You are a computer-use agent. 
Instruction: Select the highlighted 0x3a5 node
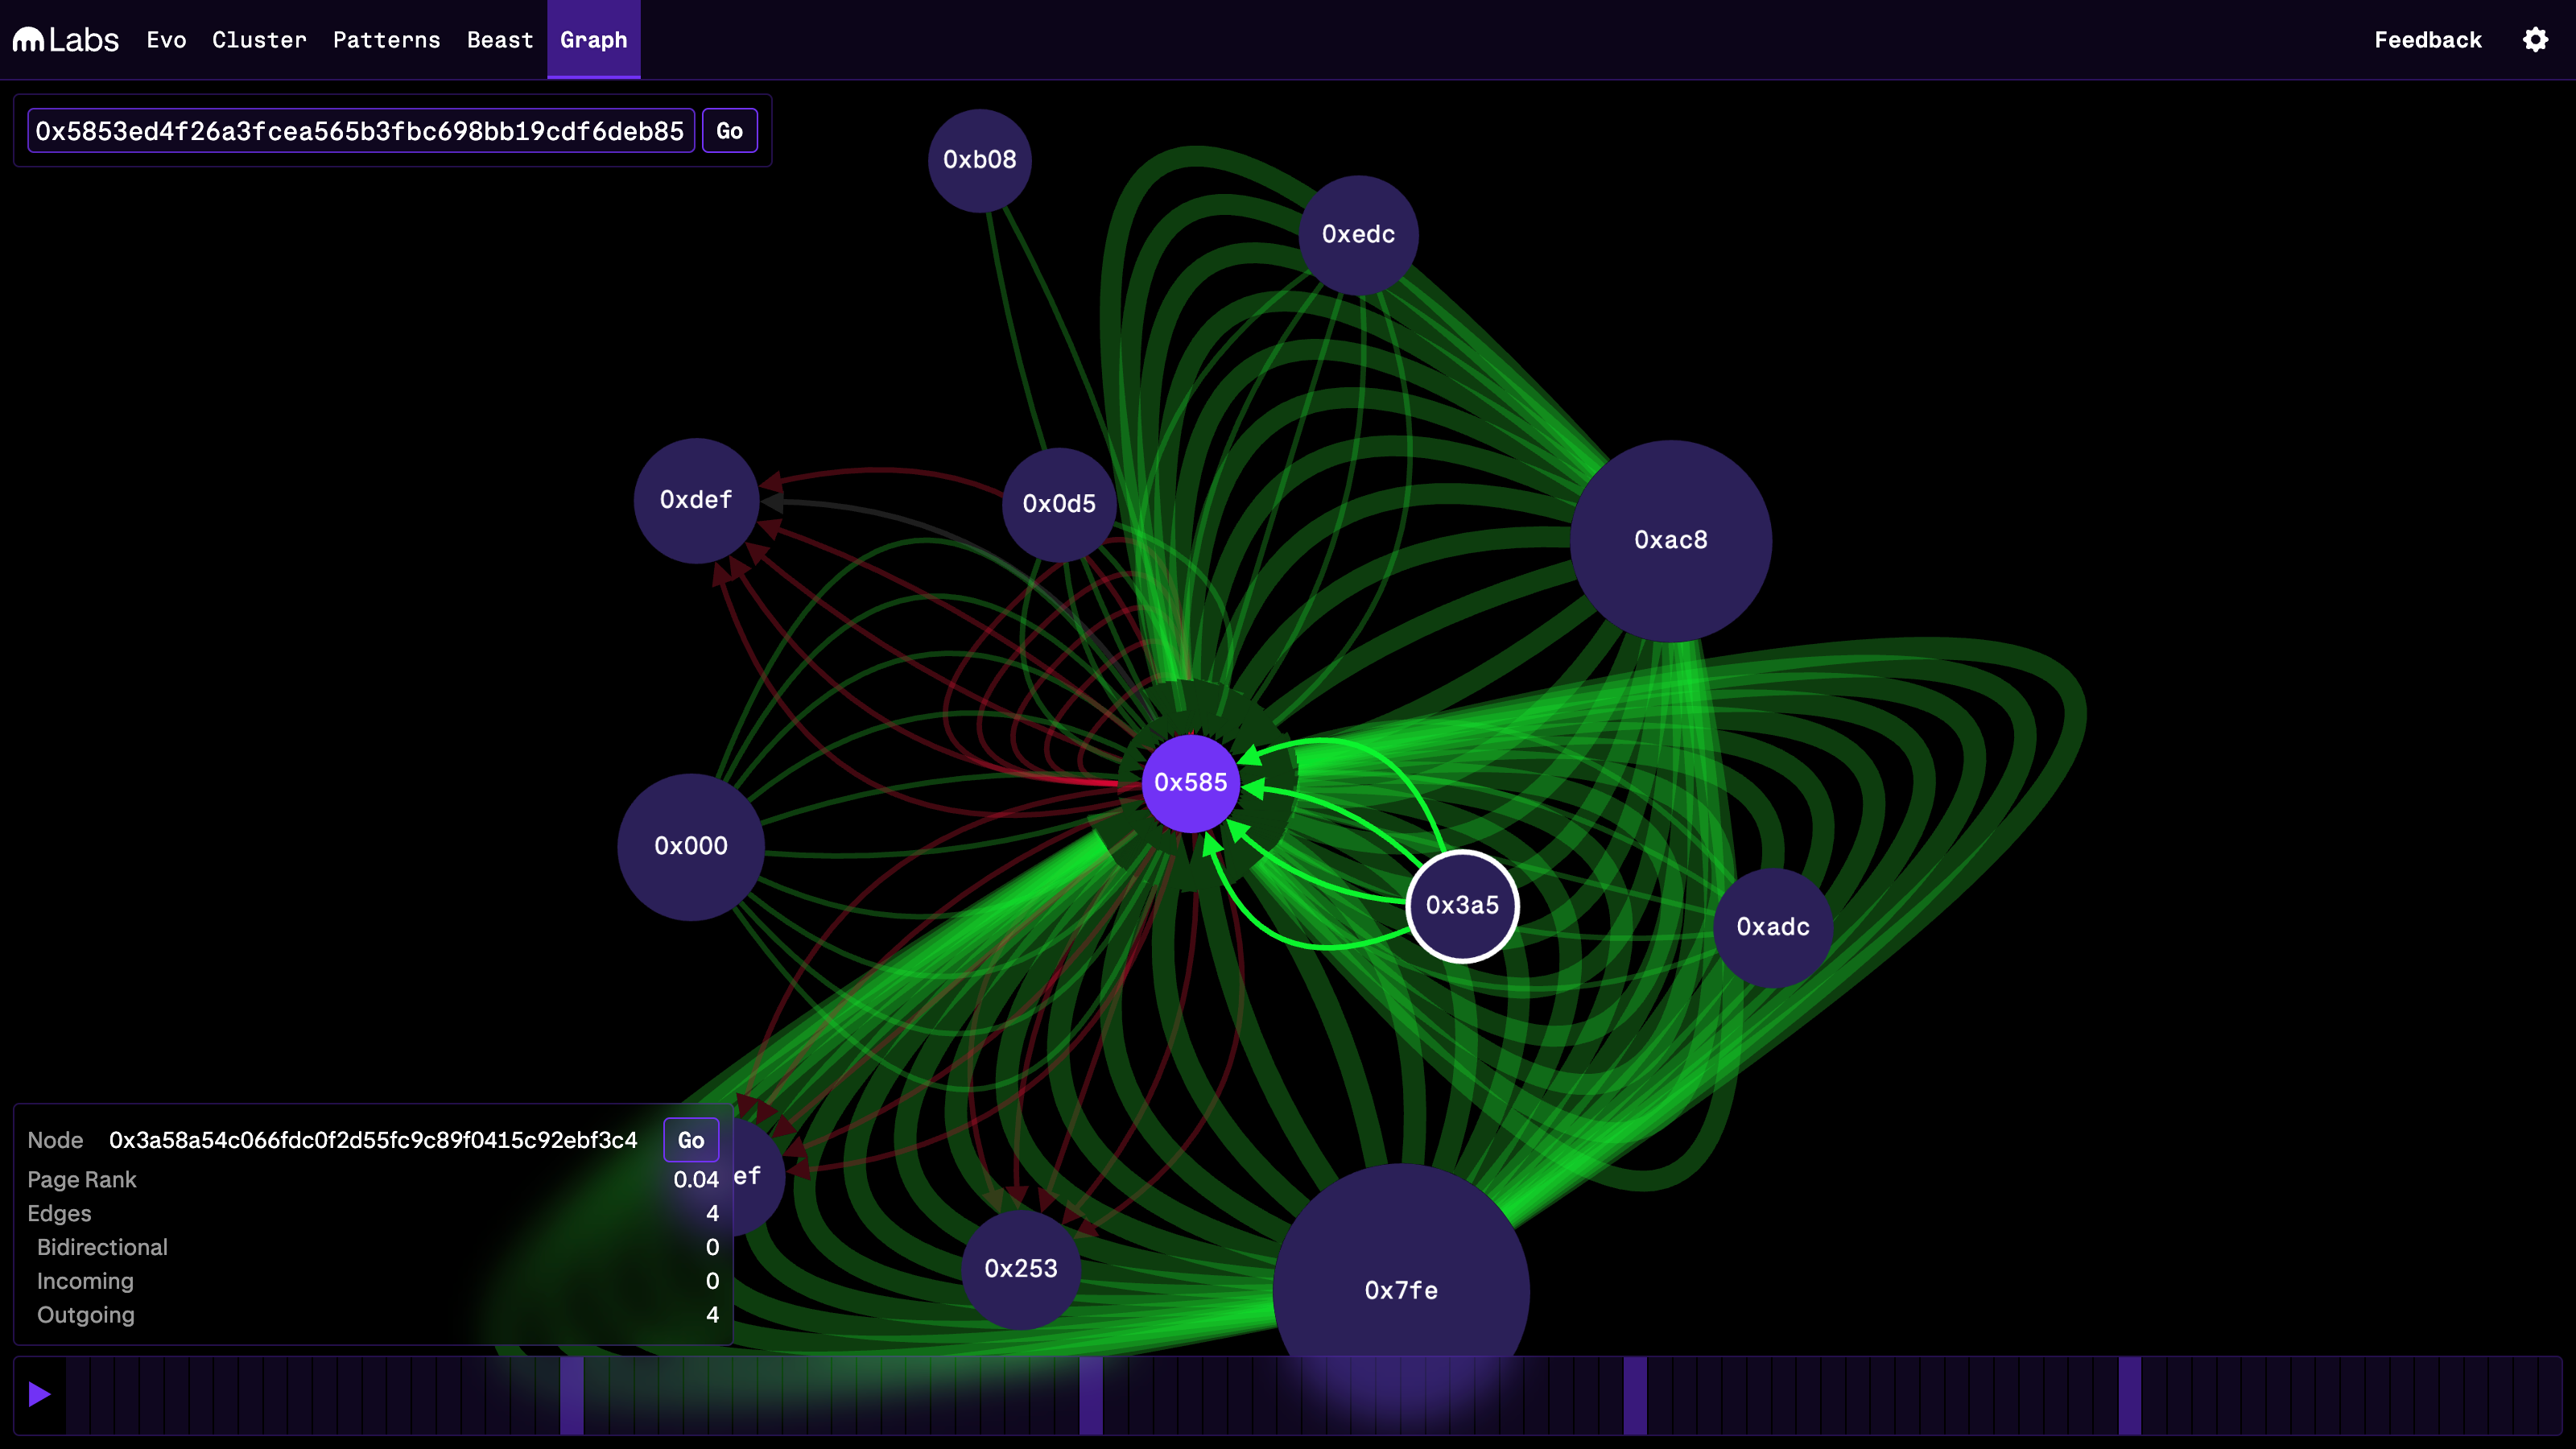1462,906
